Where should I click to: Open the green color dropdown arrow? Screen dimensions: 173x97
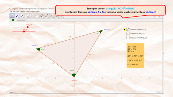point(15,20)
